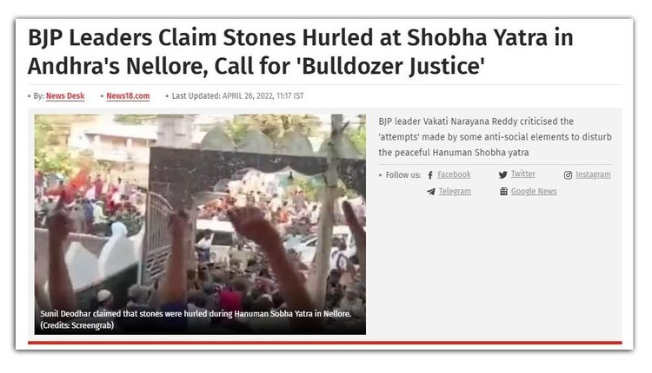Screen dimensions: 652x373
Task: Click the image caption about Sunil Deodhar
Action: (x=196, y=319)
